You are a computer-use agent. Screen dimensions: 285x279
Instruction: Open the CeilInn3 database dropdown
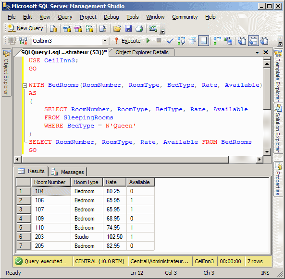coord(105,41)
